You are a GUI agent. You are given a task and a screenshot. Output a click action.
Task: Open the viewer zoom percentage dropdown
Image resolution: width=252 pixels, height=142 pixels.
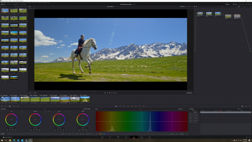pyautogui.click(x=30, y=7)
